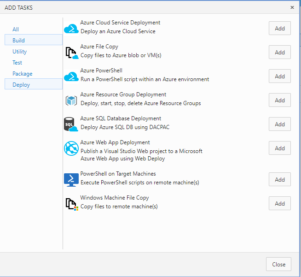Click the Azure Web App Deployment icon

71,148
